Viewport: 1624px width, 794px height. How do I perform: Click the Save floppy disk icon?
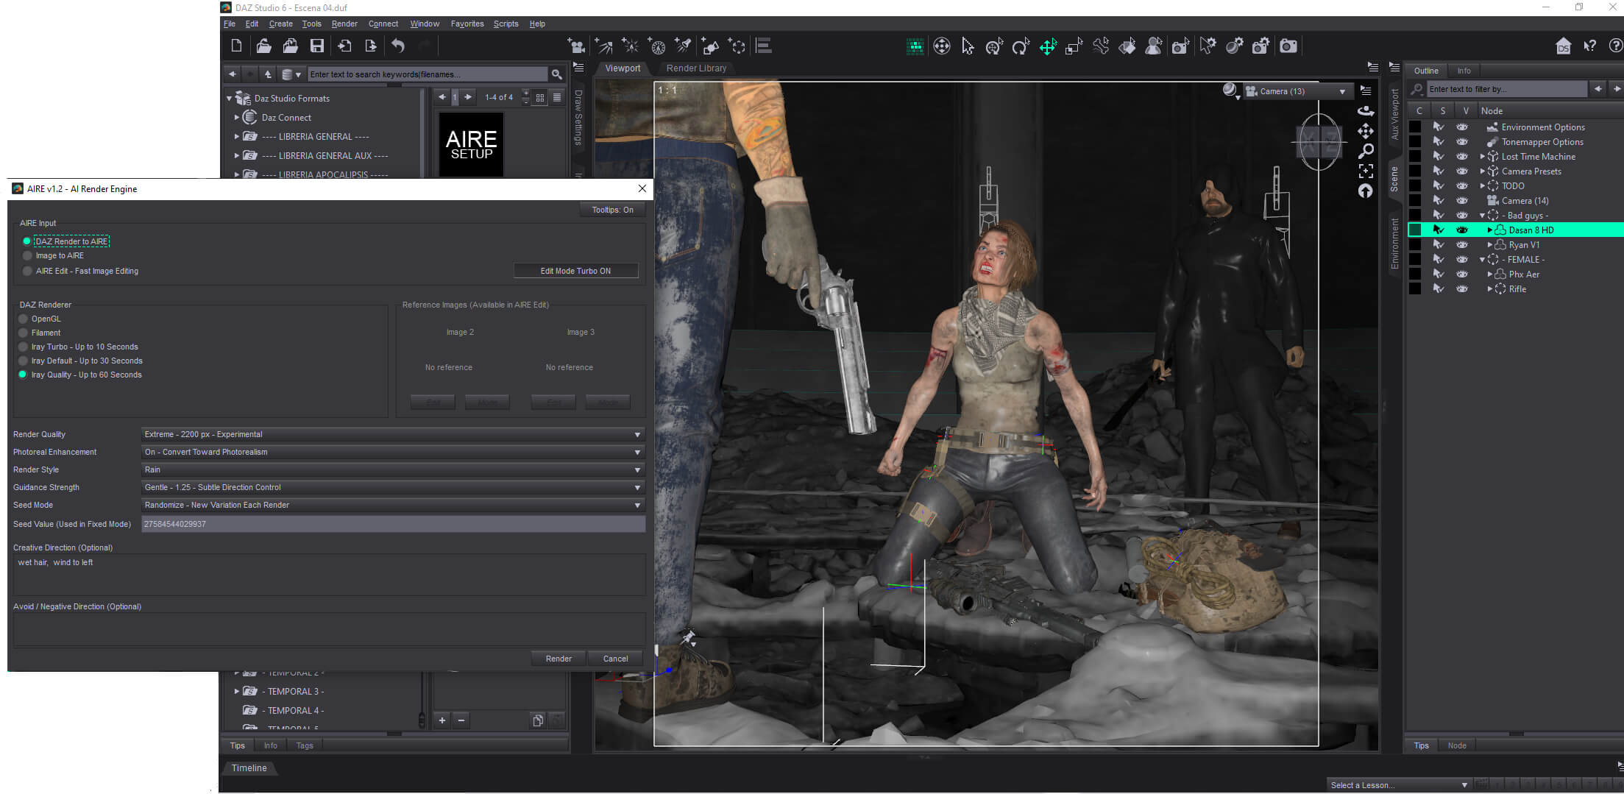point(317,46)
